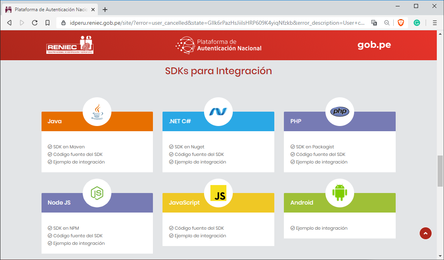444x260 pixels.
Task: Close the Plataforma de Autenticación tab
Action: 93,10
